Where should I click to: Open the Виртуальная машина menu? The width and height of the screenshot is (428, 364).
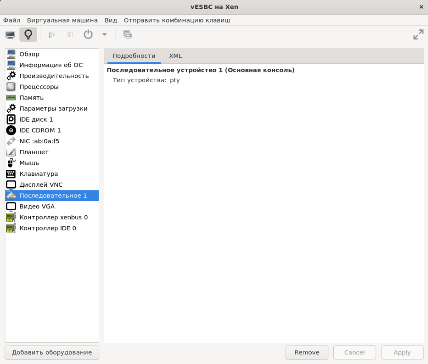pos(62,20)
